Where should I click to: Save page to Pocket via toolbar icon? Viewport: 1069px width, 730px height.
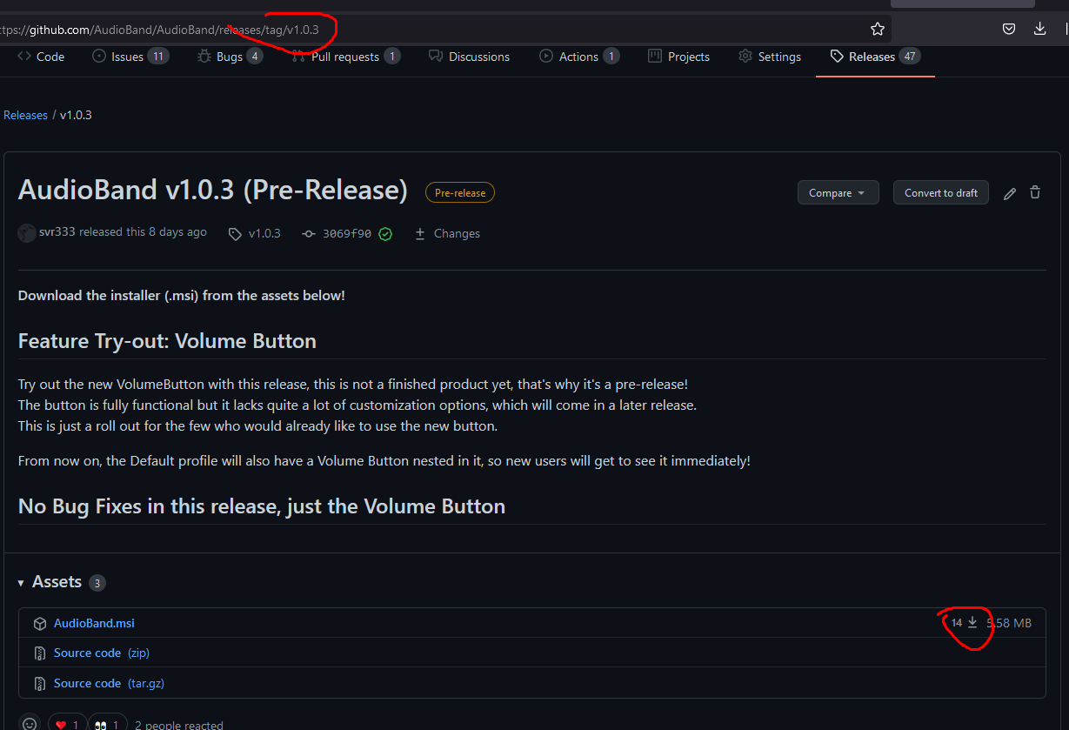click(1009, 29)
